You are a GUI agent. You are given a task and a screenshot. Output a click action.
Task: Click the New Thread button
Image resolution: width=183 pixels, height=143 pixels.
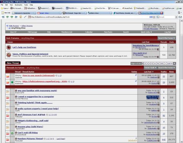[13, 63]
